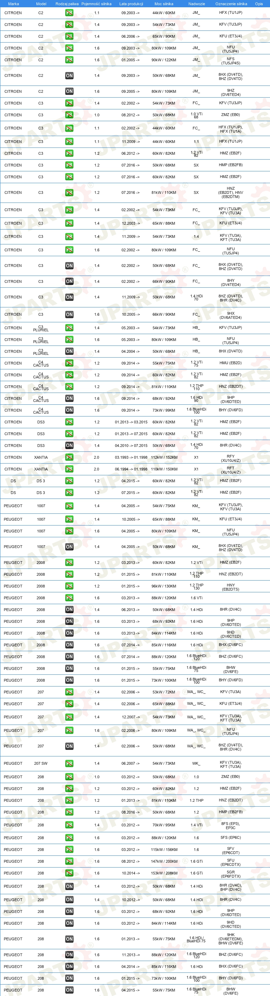This screenshot has height=996, width=270.
Task: Click petrol icon in Peugeot 208 5GR (EP6FDTX) row
Action: click(x=69, y=873)
